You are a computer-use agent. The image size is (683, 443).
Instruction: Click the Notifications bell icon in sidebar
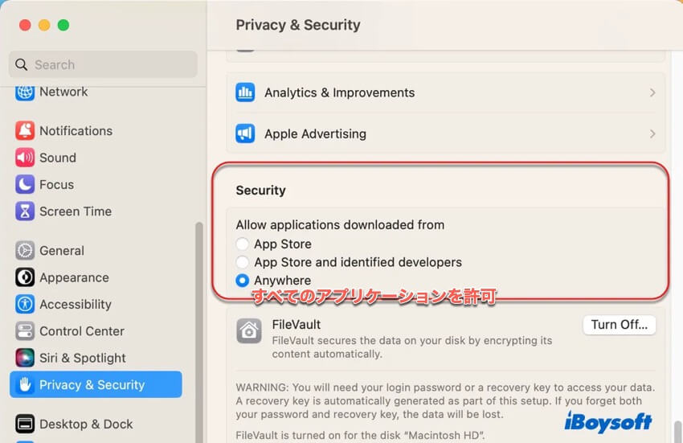click(x=25, y=131)
